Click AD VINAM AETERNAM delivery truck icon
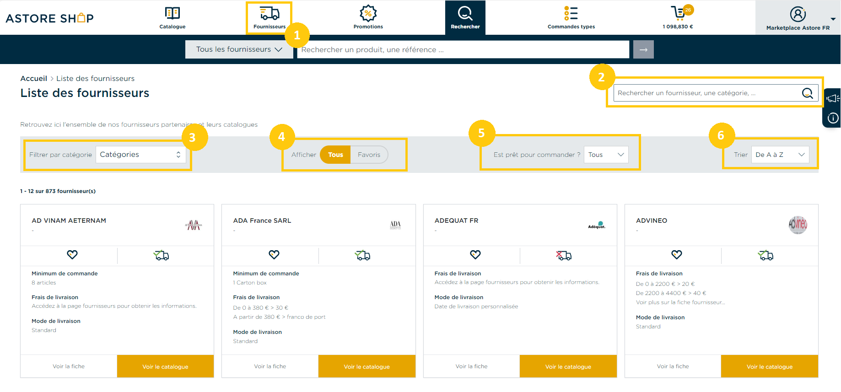Image resolution: width=841 pixels, height=392 pixels. pyautogui.click(x=161, y=255)
